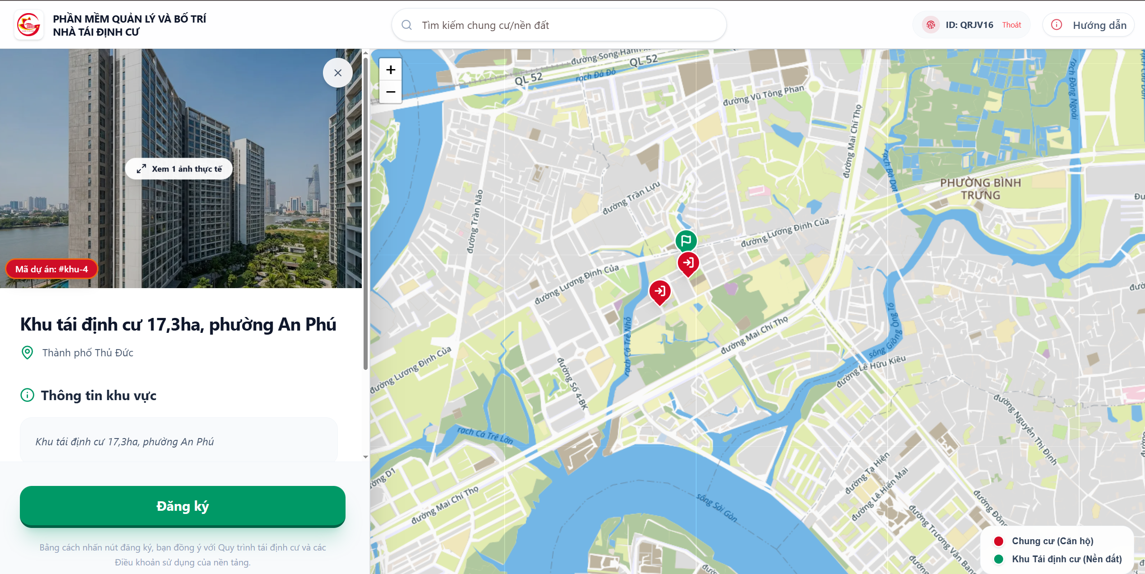Close the project detail panel
Viewport: 1145px width, 574px height.
coord(337,73)
